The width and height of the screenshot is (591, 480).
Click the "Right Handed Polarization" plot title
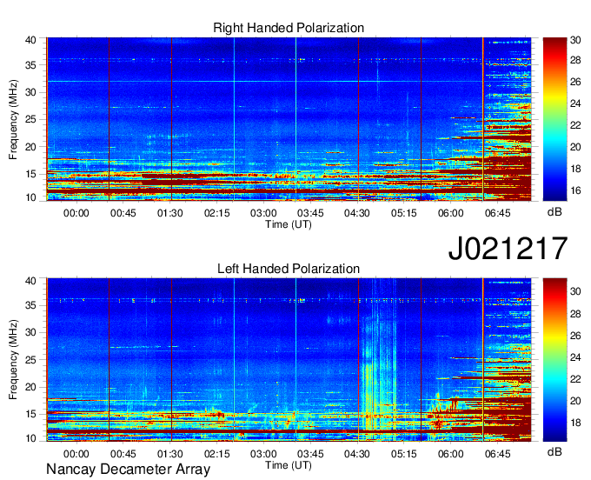pyautogui.click(x=289, y=28)
